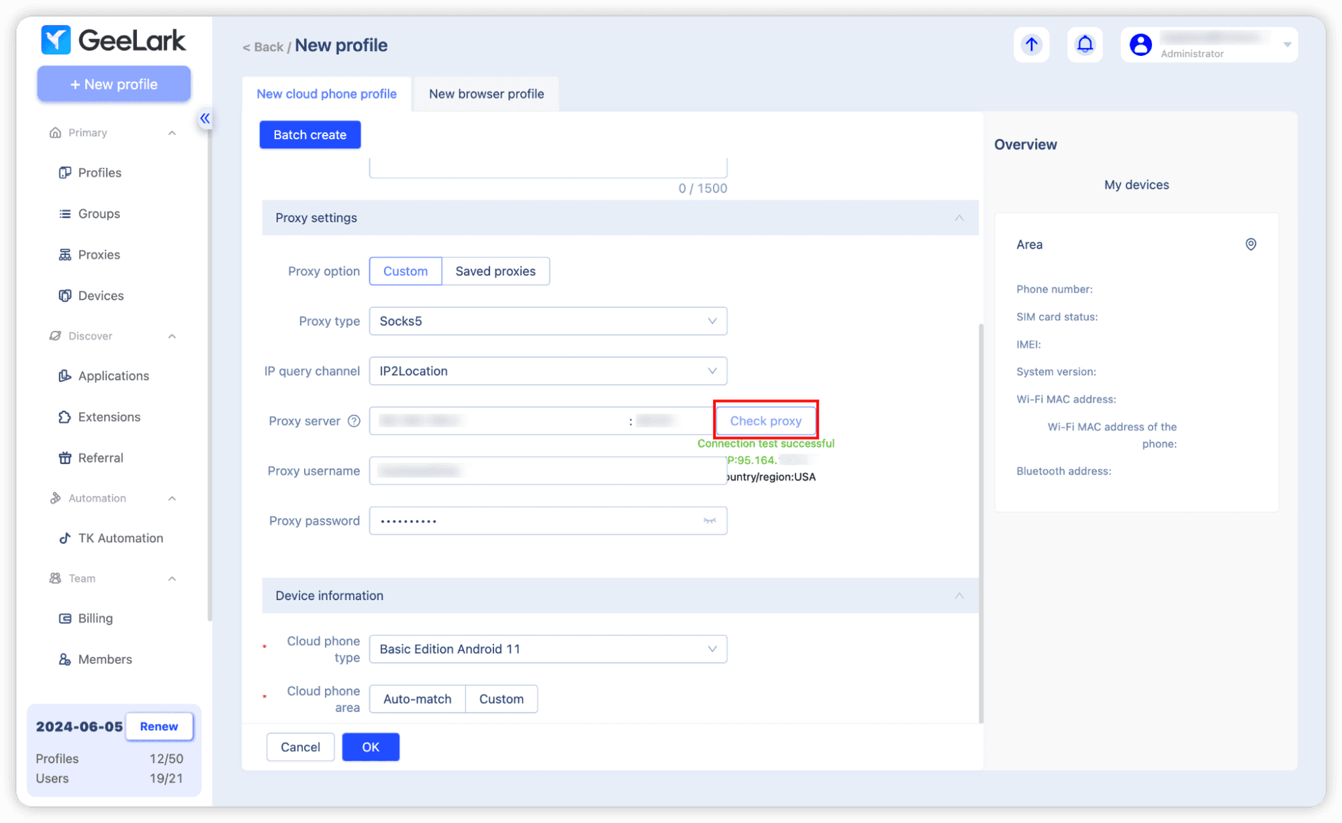1342x823 pixels.
Task: Click the Referral menu item
Action: pyautogui.click(x=101, y=458)
